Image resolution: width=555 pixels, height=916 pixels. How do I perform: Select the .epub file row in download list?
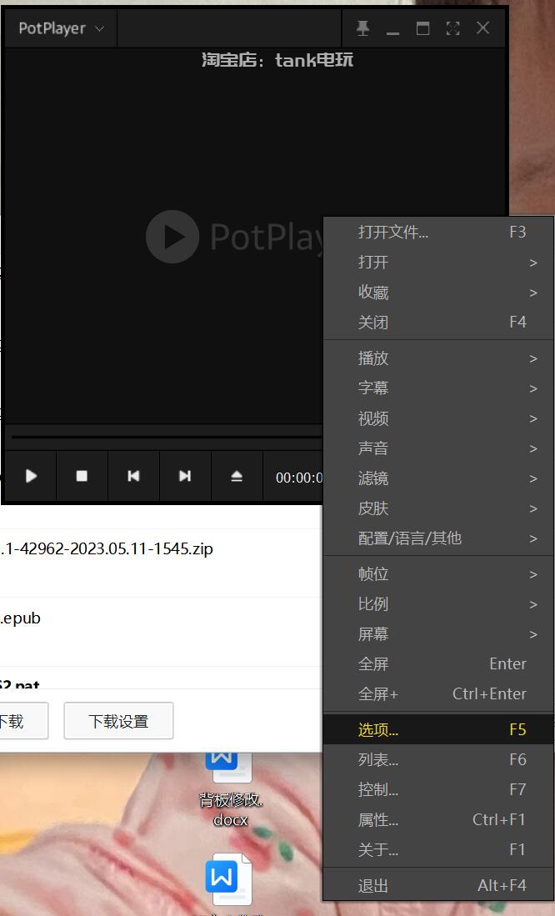tap(161, 632)
